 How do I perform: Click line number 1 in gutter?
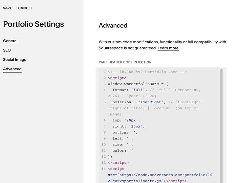tap(105, 72)
